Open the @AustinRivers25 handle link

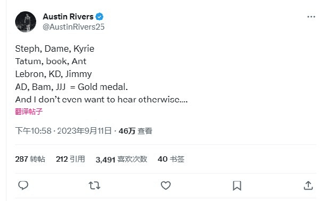point(73,27)
